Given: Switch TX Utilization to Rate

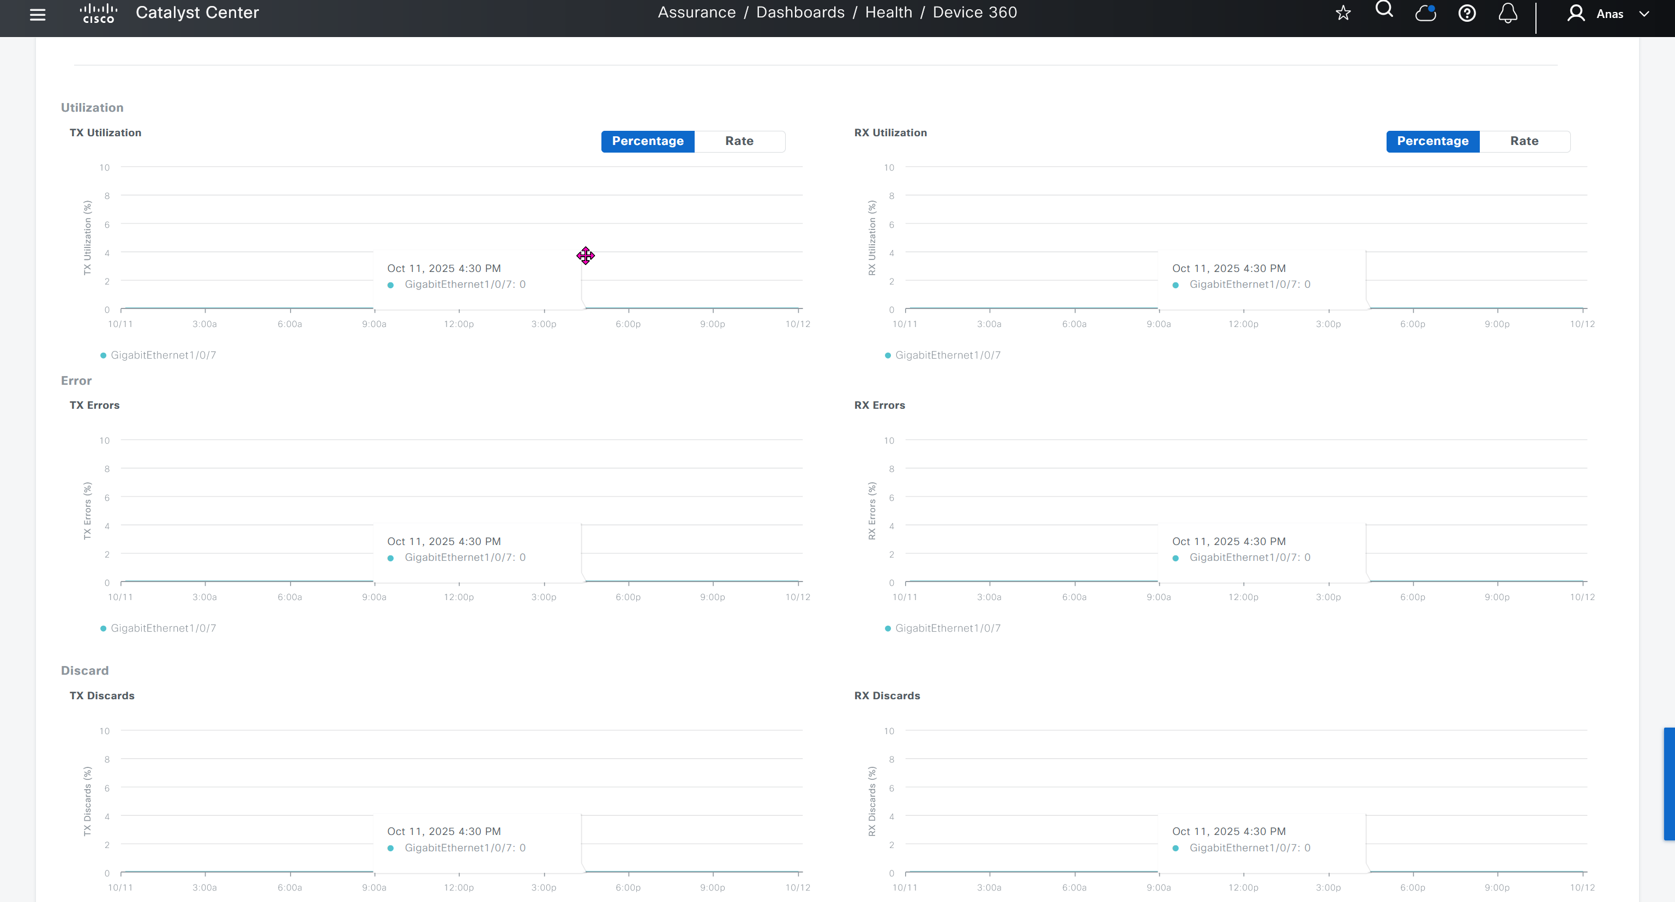Looking at the screenshot, I should 739,141.
